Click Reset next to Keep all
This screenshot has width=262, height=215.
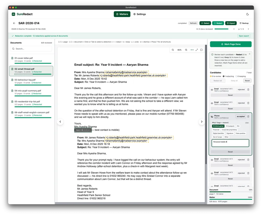[247, 81]
